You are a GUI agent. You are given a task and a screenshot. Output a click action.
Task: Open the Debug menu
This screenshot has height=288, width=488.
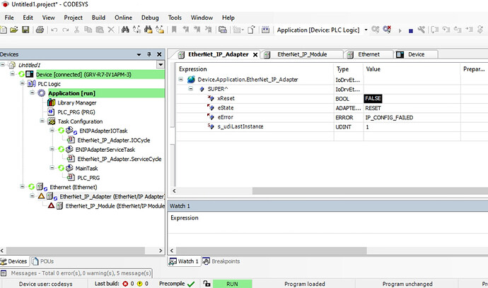point(150,18)
